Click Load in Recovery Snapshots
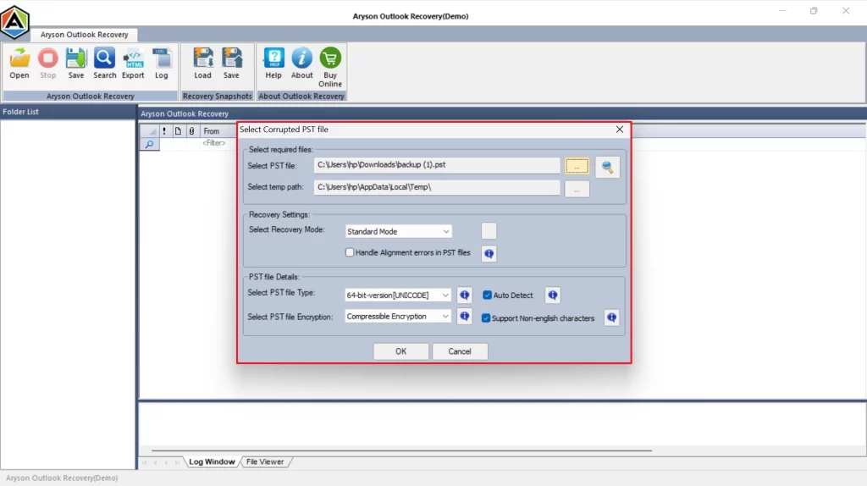The image size is (867, 486). (x=203, y=63)
